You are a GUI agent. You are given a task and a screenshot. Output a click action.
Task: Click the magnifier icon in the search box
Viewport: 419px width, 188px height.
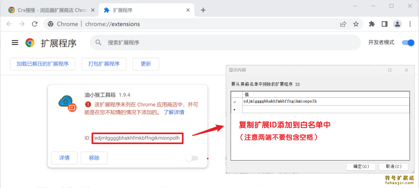(99, 42)
